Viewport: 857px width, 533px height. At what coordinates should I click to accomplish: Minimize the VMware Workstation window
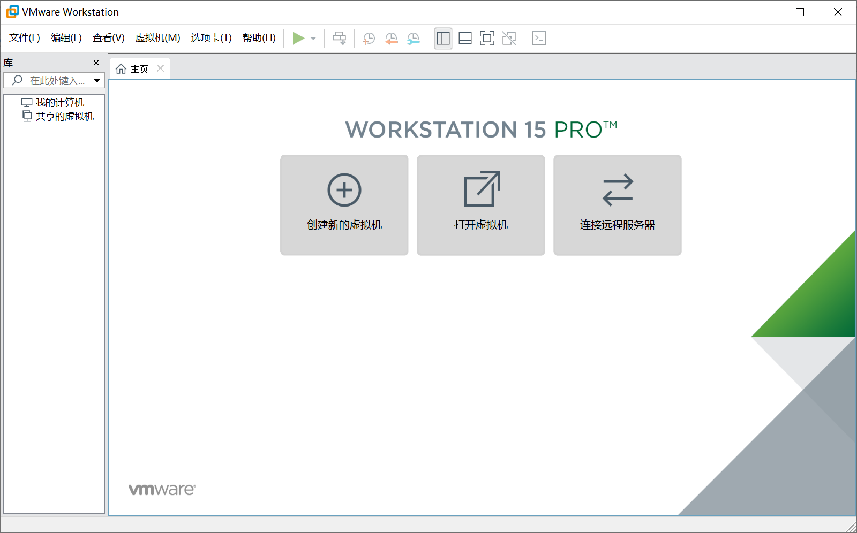[763, 12]
